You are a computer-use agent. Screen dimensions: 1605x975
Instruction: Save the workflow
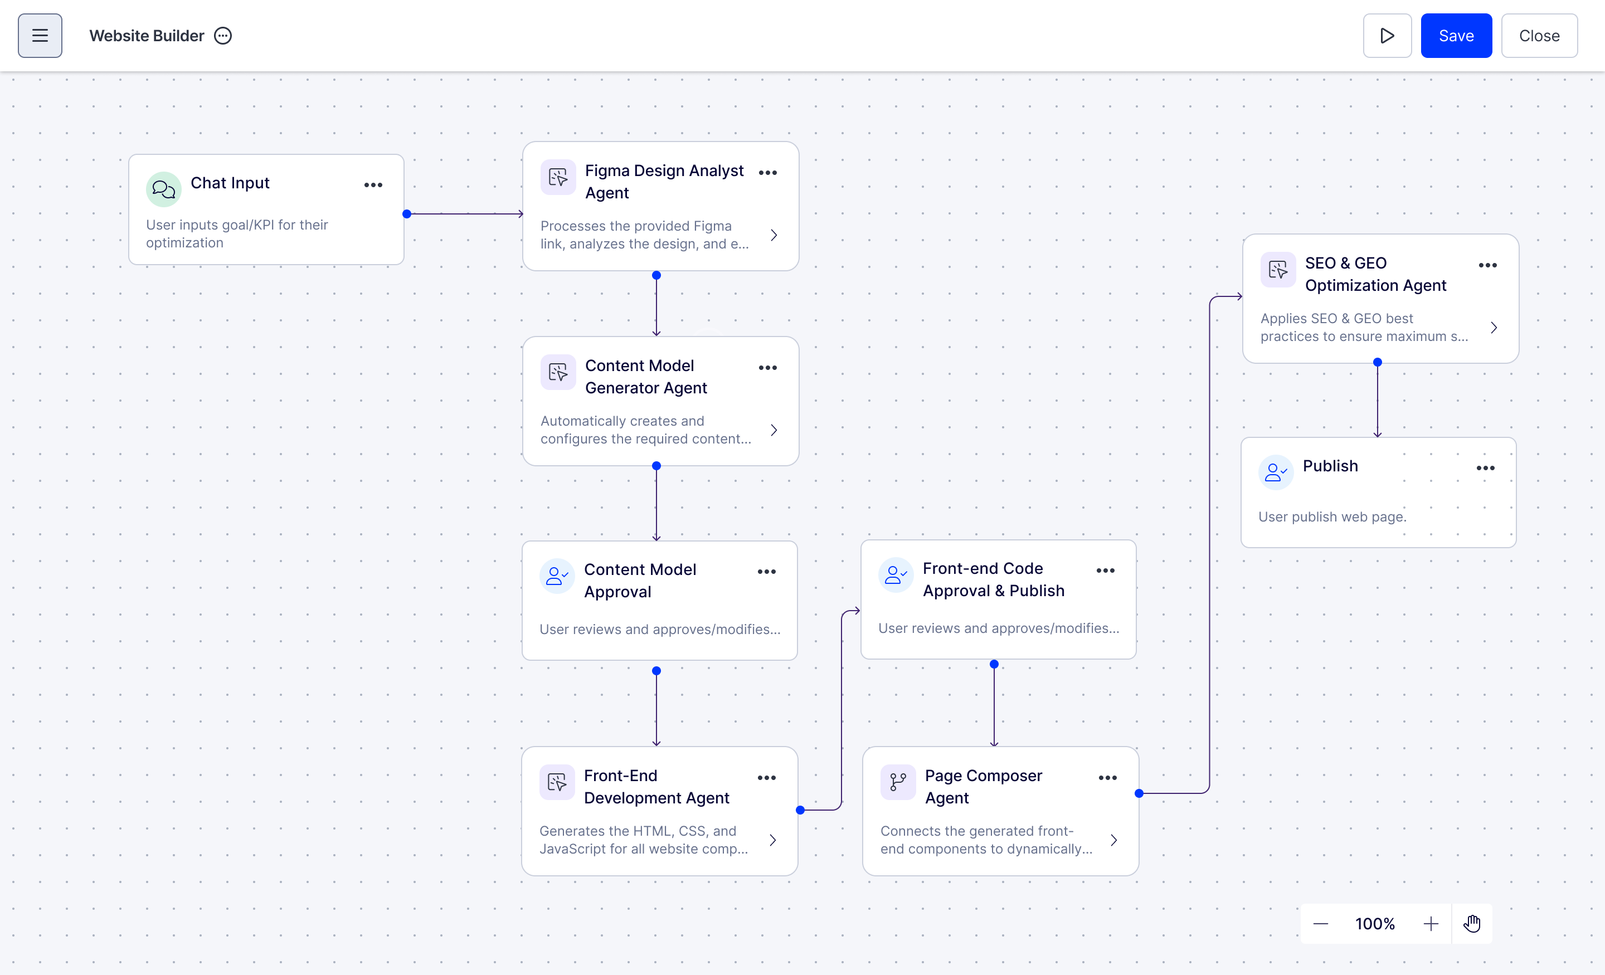coord(1456,36)
